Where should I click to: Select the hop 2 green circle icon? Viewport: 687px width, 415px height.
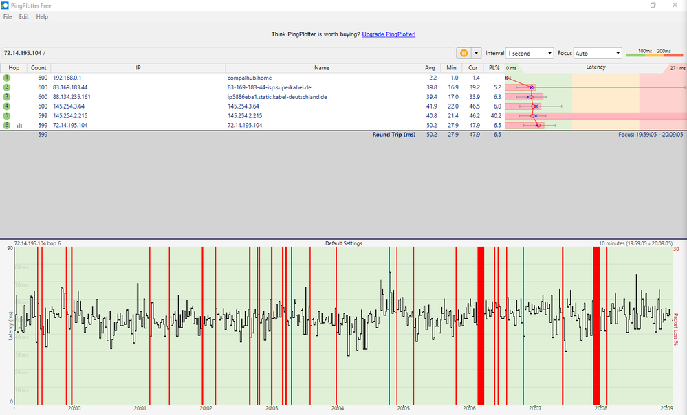click(7, 87)
